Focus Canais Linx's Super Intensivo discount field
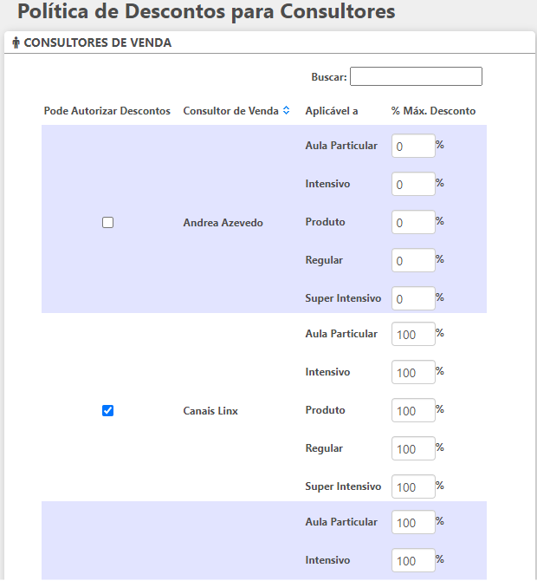This screenshot has width=537, height=581. [413, 487]
